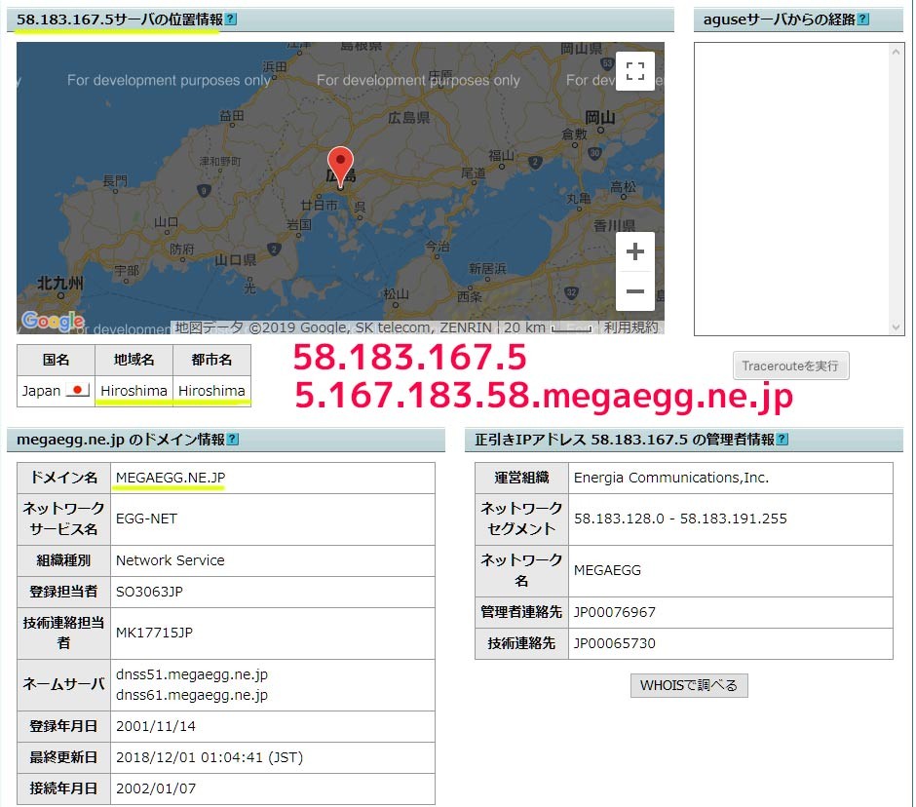Select technical contact MK17715JP value

click(154, 633)
